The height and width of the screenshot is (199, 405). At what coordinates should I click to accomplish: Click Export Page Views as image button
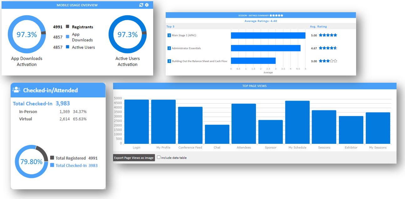(134, 158)
